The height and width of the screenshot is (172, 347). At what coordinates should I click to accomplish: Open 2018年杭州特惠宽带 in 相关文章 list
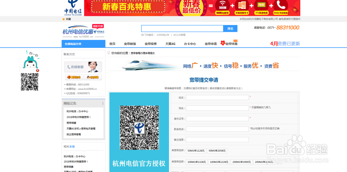[x=76, y=162]
